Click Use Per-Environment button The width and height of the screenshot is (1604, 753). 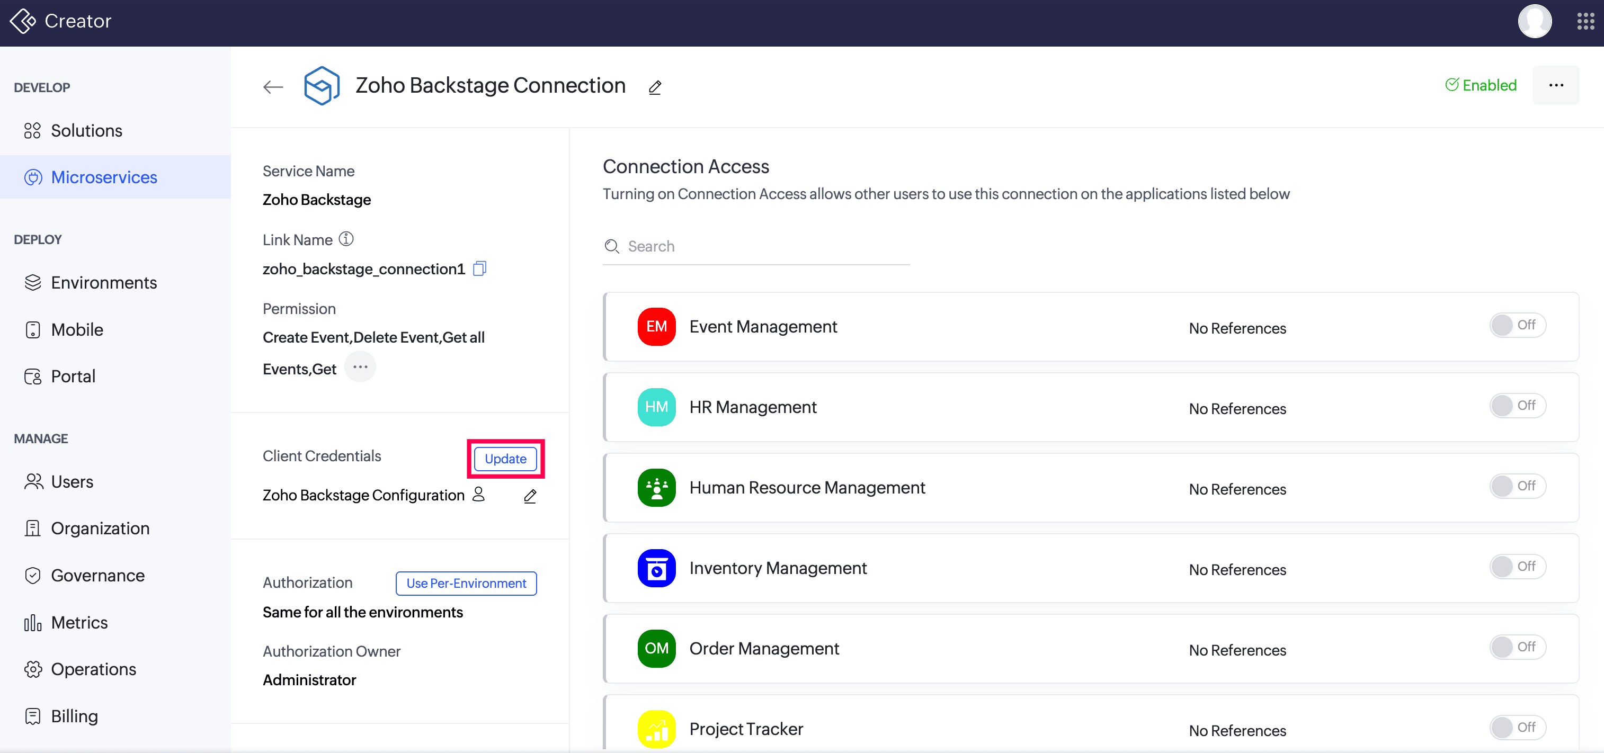click(x=466, y=583)
